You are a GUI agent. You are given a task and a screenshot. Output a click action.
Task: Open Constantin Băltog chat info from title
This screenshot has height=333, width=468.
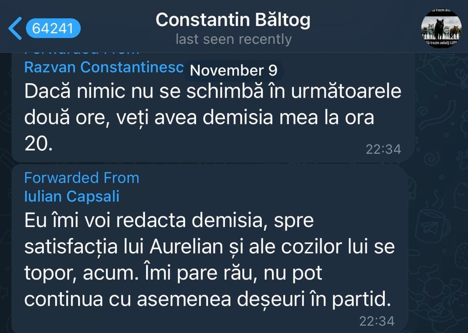pos(233,20)
